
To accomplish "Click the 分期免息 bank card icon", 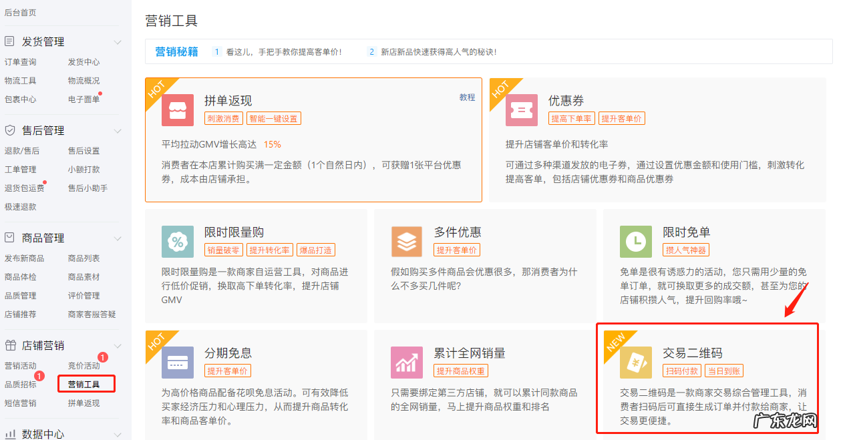I will (x=177, y=363).
